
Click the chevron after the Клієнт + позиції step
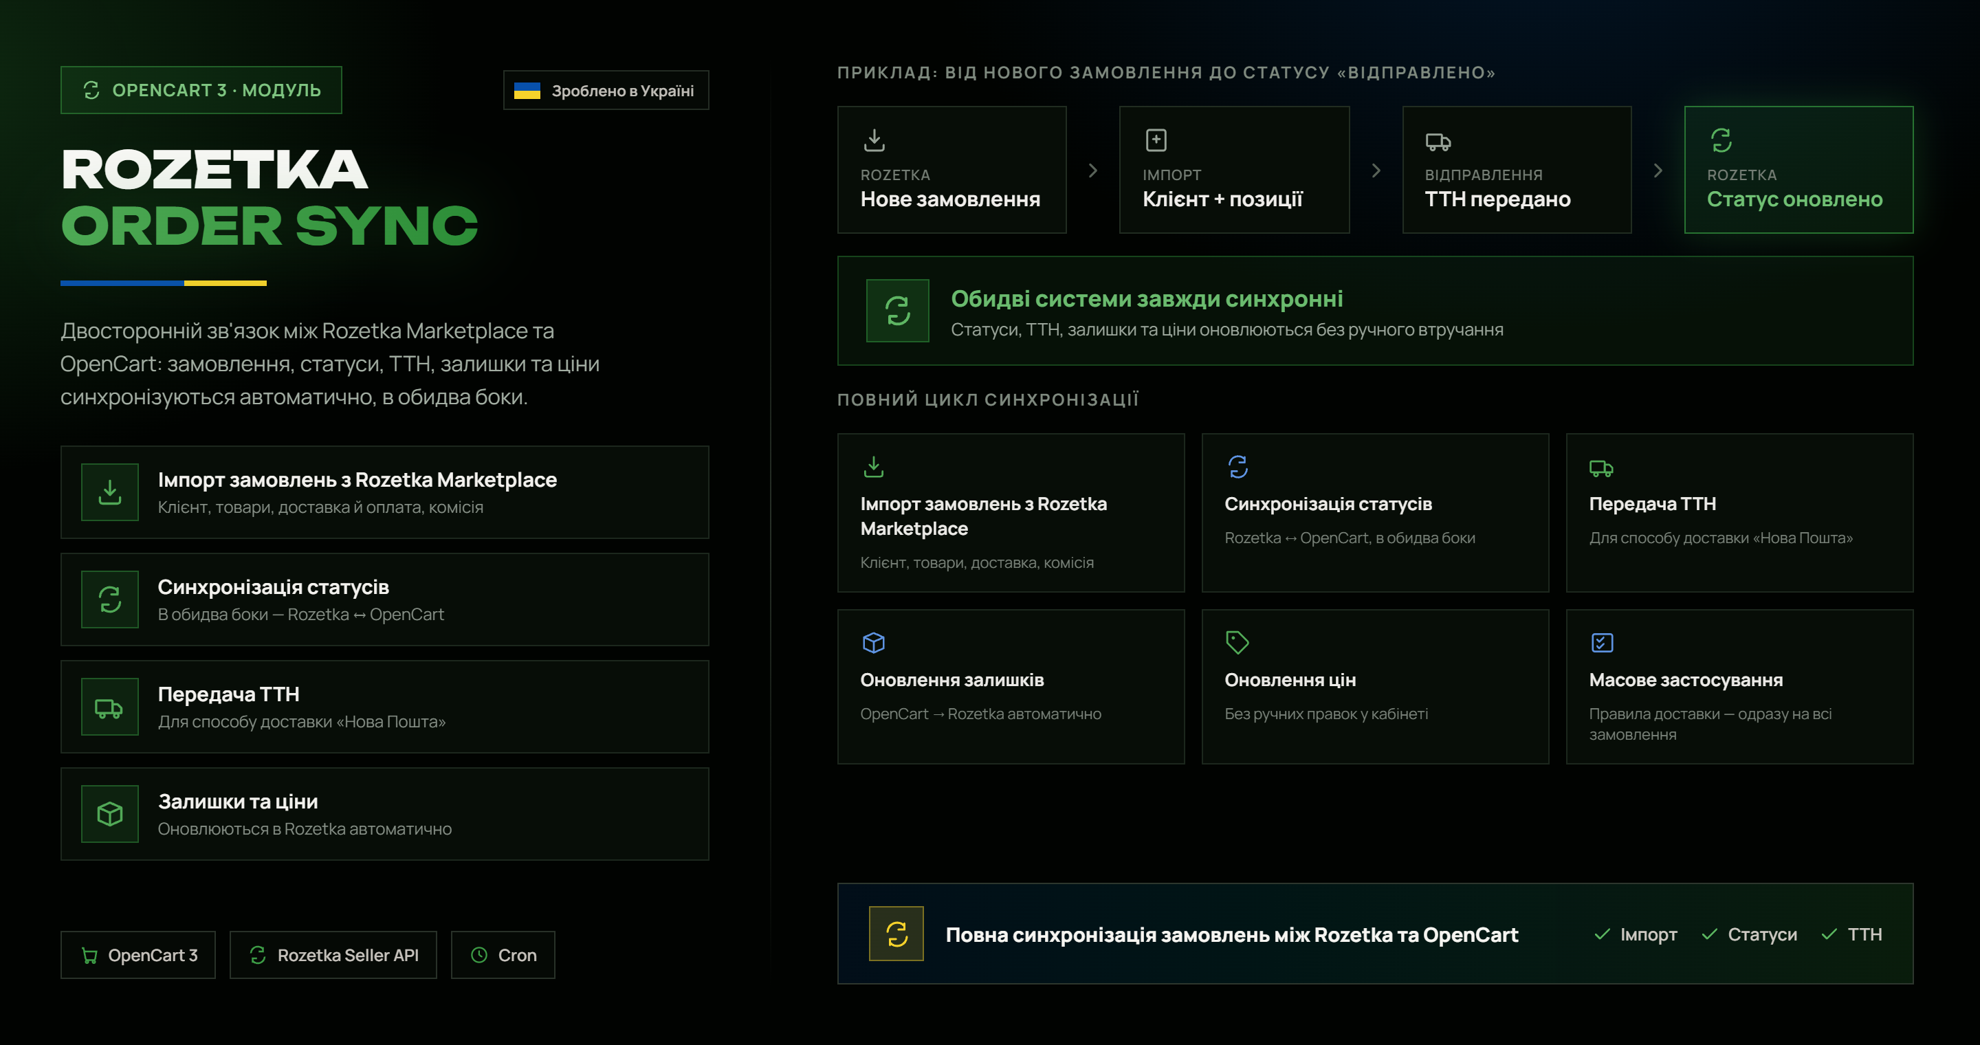1376,170
